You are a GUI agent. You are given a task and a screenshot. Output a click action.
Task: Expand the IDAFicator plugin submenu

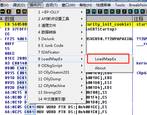pos(57,52)
